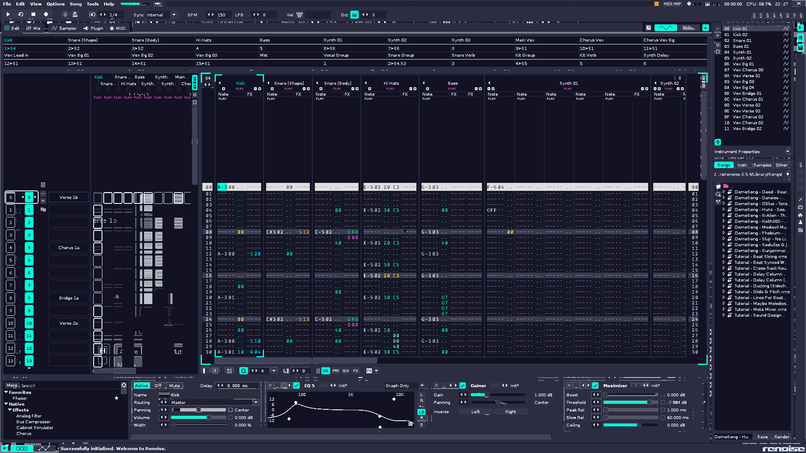Select Analog Filter in effects list
This screenshot has width=806, height=453.
(29, 416)
